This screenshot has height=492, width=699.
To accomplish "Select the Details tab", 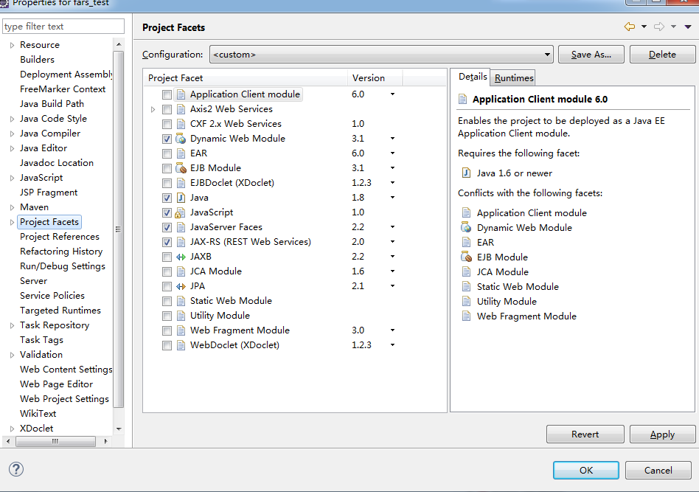I will (472, 77).
